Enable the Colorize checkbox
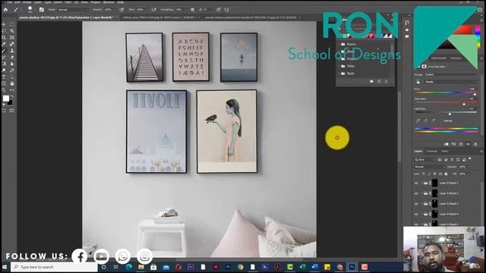This screenshot has width=486, height=273. tap(441, 121)
